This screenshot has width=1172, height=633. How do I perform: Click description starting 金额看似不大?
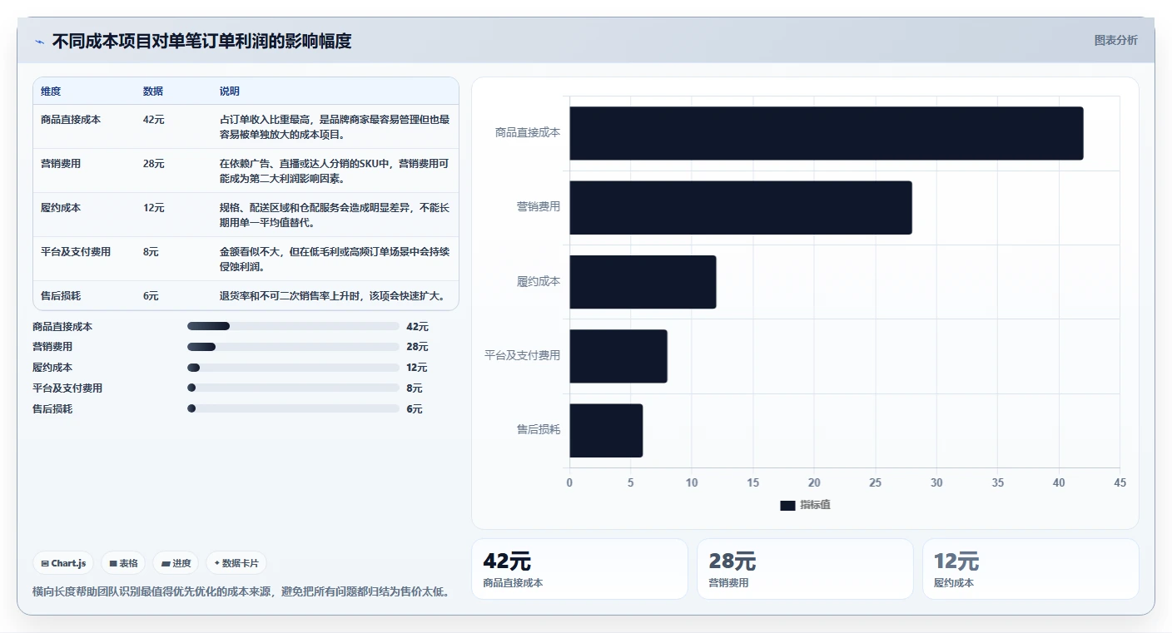pyautogui.click(x=335, y=259)
